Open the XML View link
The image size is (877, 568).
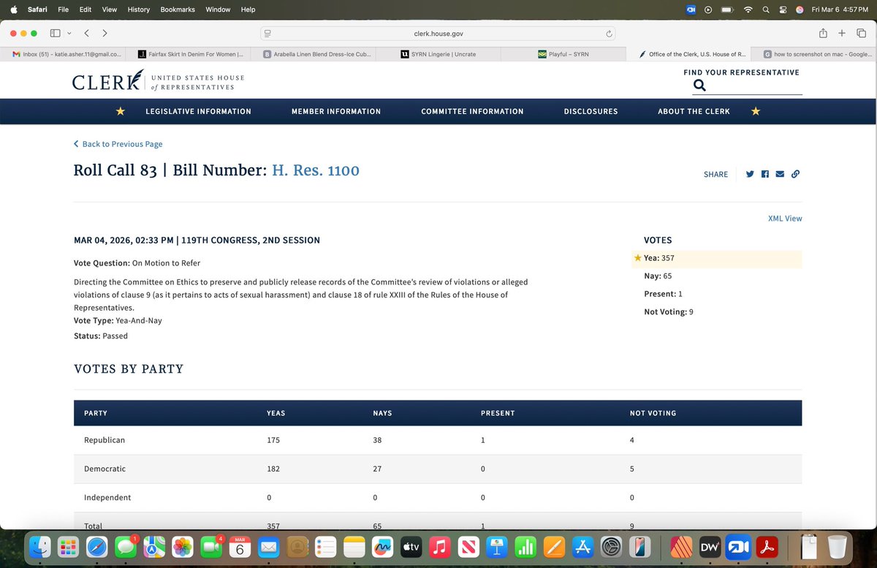(785, 219)
